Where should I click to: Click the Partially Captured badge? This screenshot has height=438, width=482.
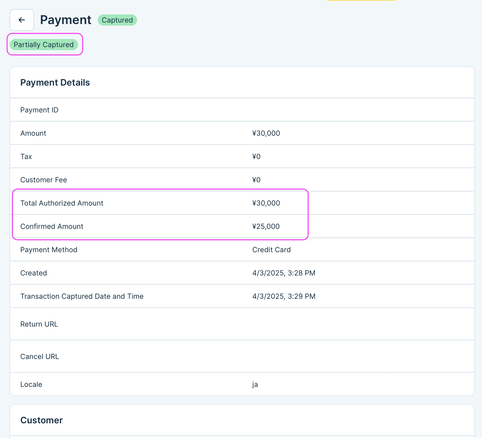coord(44,45)
